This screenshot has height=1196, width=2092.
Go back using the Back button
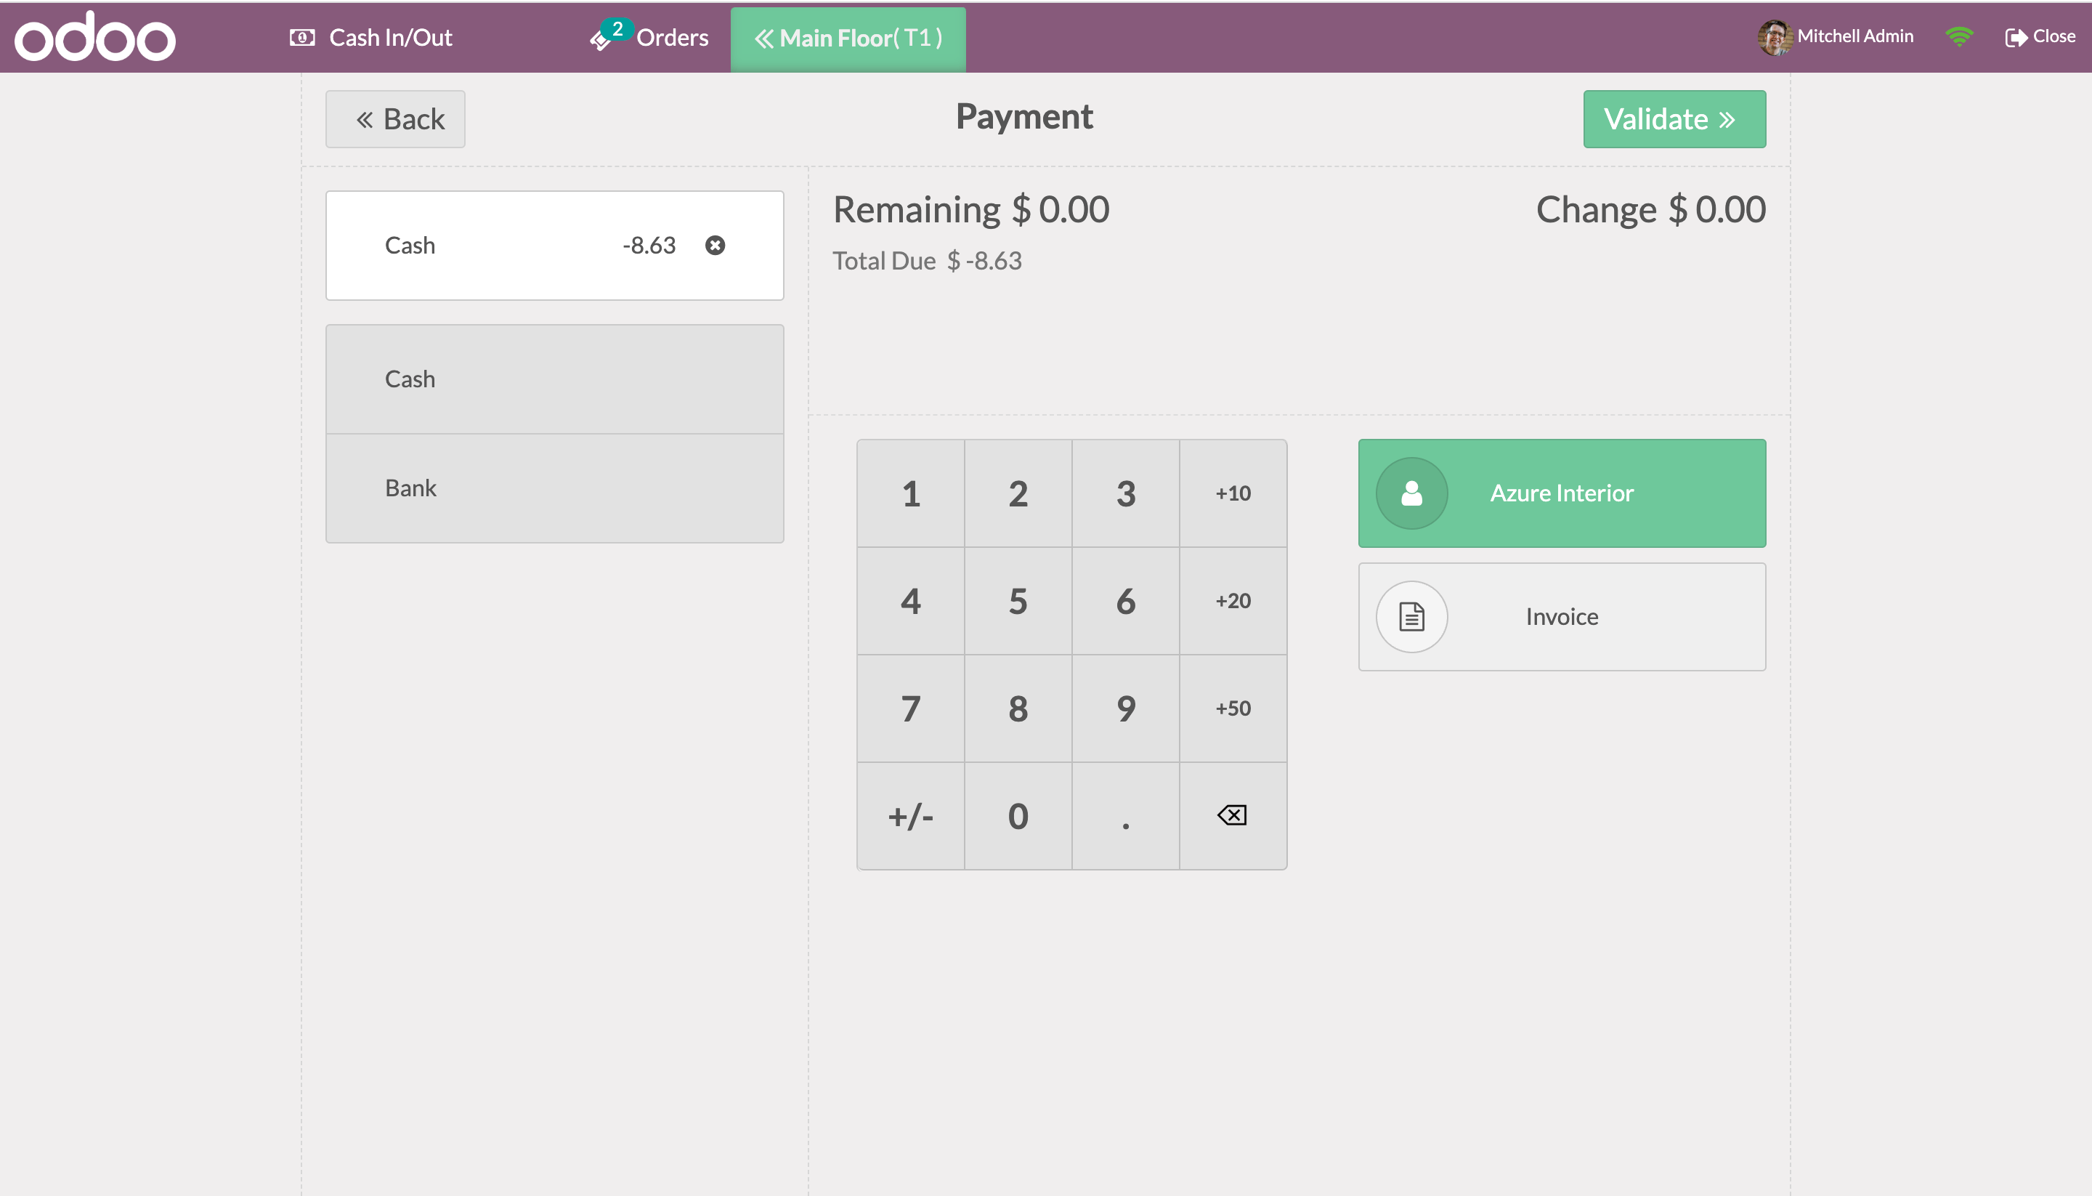point(395,120)
